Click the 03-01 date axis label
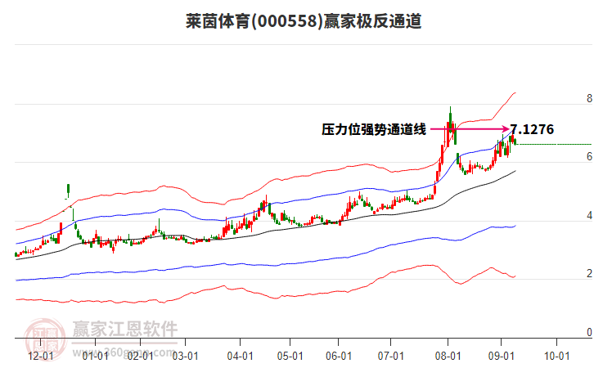The image size is (594, 368). [185, 356]
